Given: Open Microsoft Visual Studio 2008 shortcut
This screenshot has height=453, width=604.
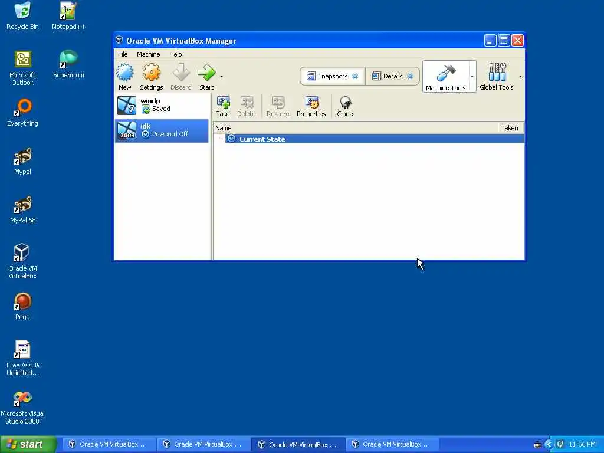Looking at the screenshot, I should pyautogui.click(x=23, y=407).
